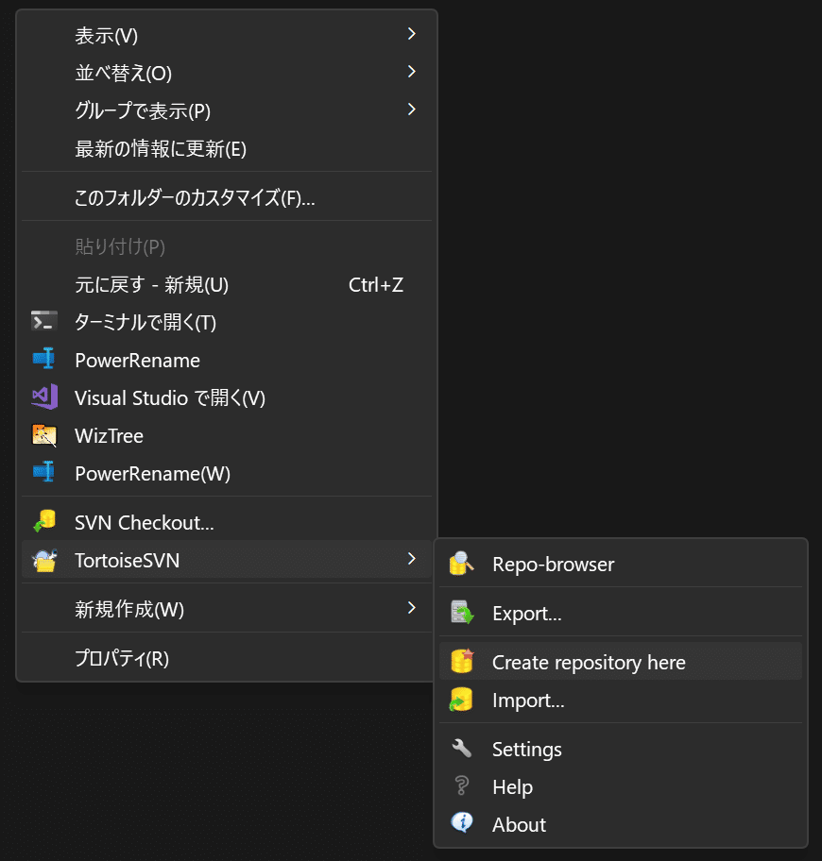Viewport: 822px width, 861px height.
Task: Click the WizTree icon
Action: pos(44,435)
